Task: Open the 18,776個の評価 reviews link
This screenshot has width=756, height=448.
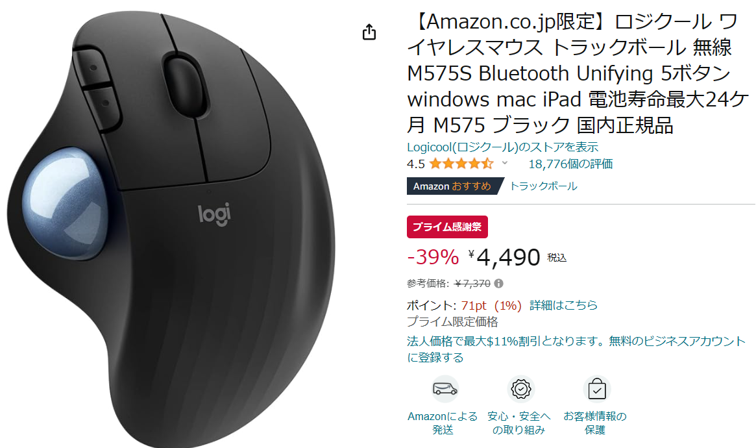Action: point(570,164)
